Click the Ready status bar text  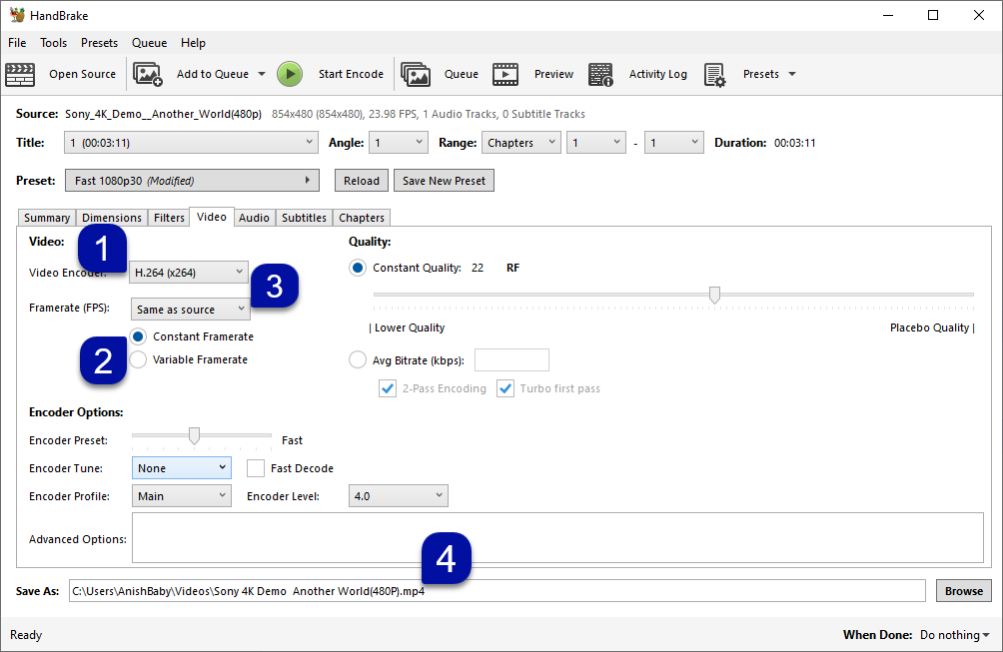point(26,635)
